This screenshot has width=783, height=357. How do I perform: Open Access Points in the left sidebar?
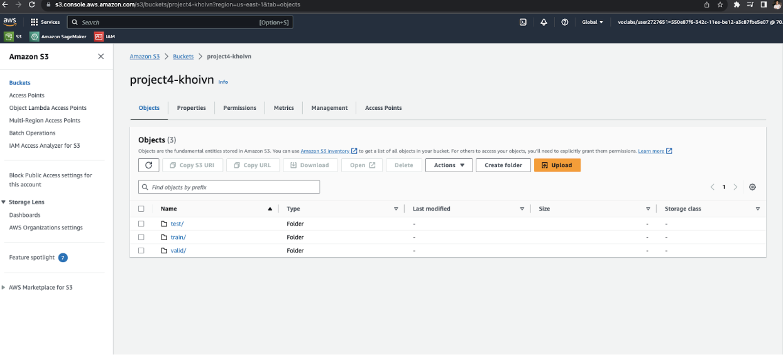click(27, 96)
